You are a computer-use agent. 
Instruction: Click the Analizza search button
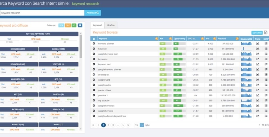click(92, 13)
